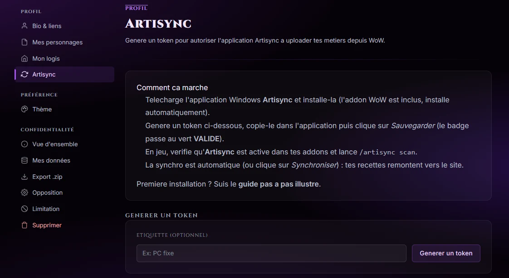Click the CONFIDENTIALITÉ sidebar section header
The height and width of the screenshot is (278, 509).
[47, 129]
